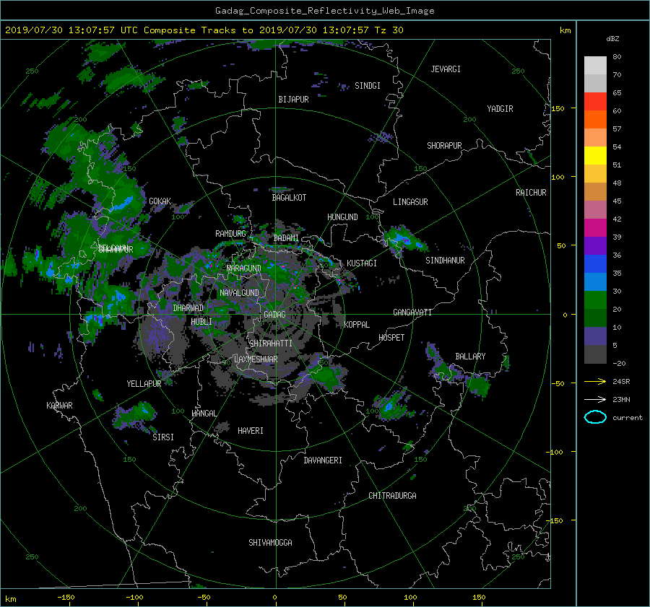Viewport: 650px width, 607px height.
Task: Click the HAVERI city label
Action: (251, 431)
